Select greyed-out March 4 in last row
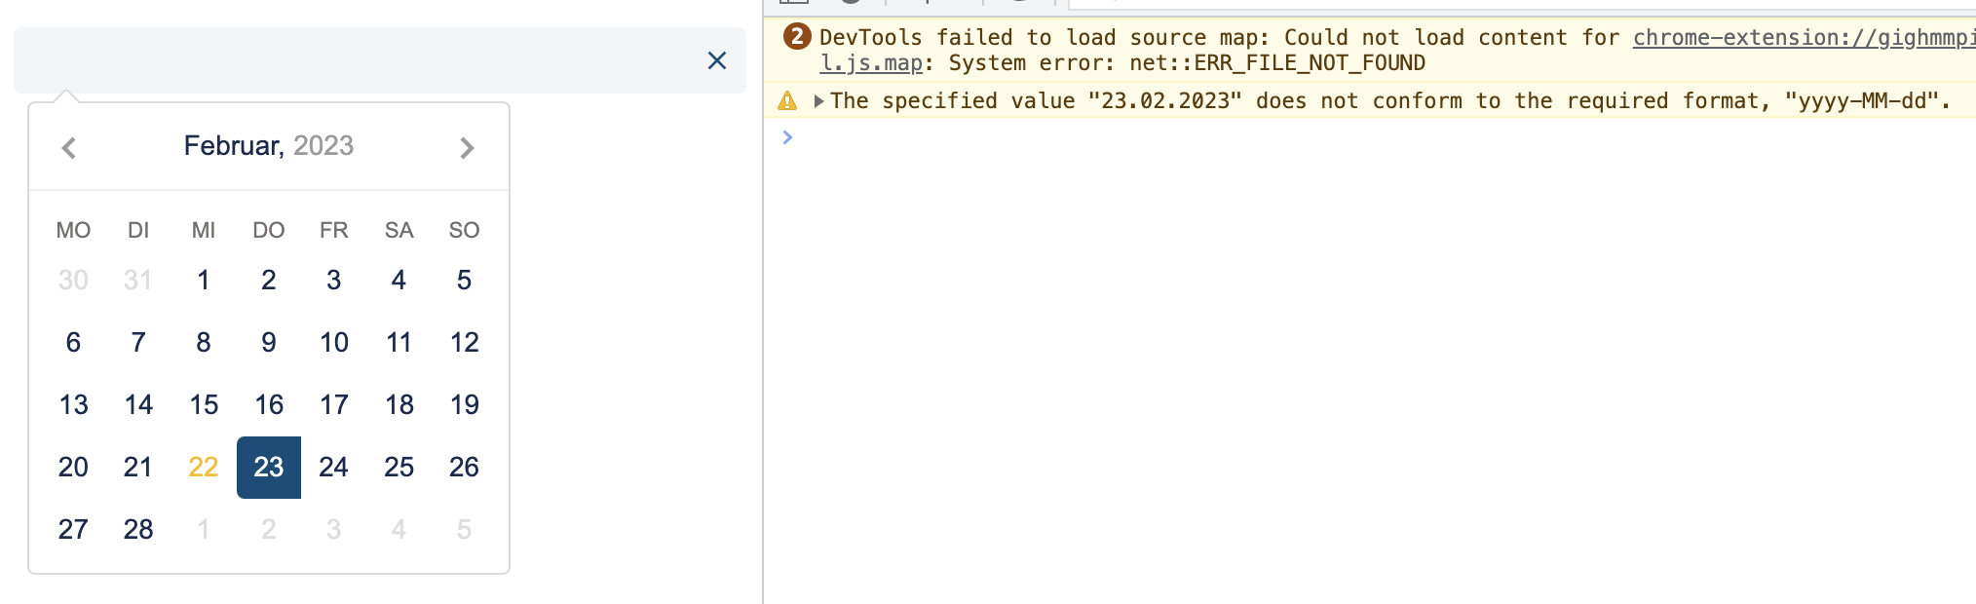Image resolution: width=1976 pixels, height=604 pixels. pyautogui.click(x=399, y=530)
